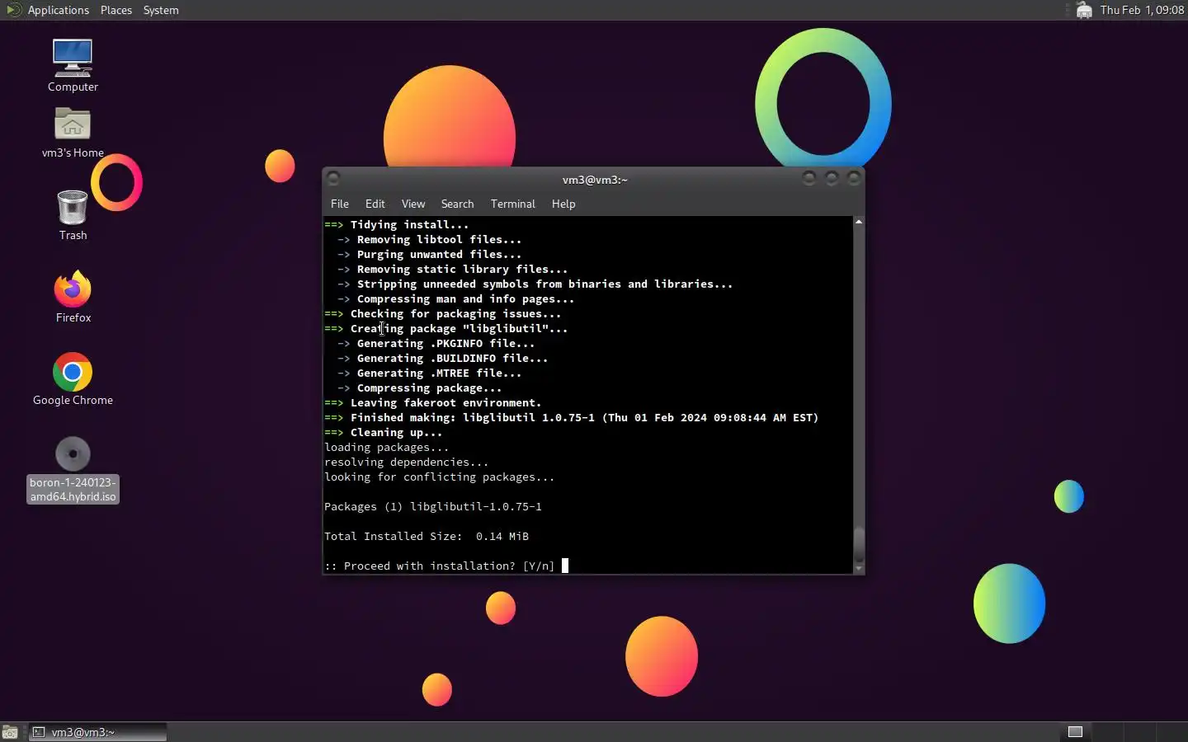Open the terminal View menu
This screenshot has height=742, width=1188.
413,204
